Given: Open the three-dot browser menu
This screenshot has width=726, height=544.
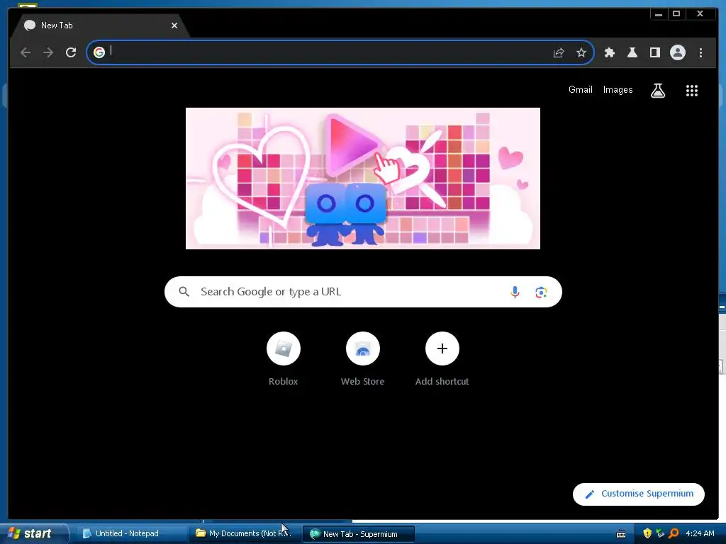Looking at the screenshot, I should (700, 52).
